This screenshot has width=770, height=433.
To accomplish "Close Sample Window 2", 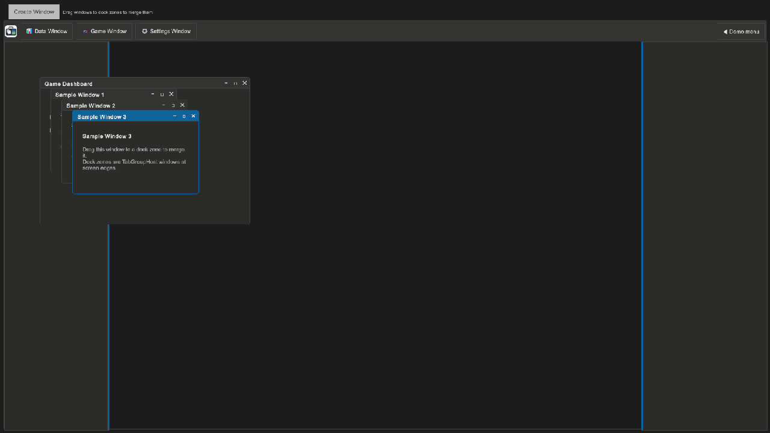I will click(182, 105).
